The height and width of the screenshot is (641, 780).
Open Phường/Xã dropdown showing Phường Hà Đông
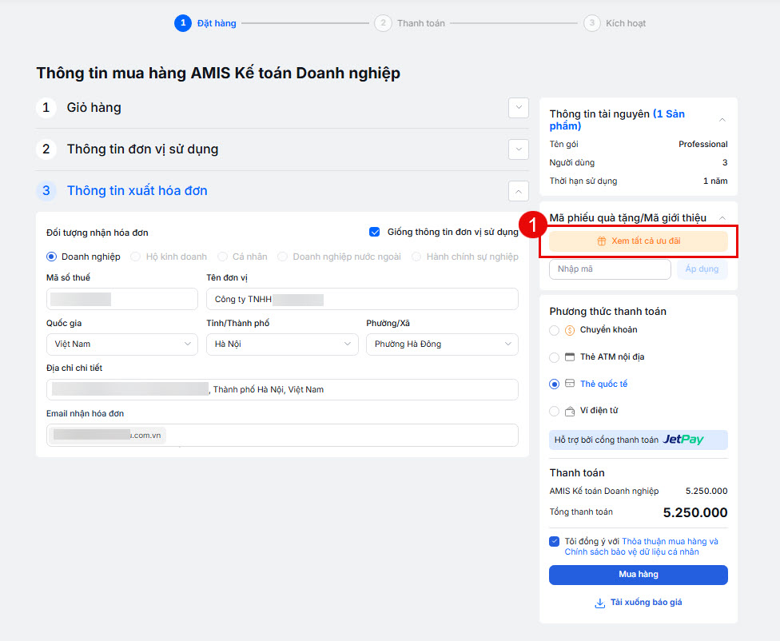(x=442, y=344)
